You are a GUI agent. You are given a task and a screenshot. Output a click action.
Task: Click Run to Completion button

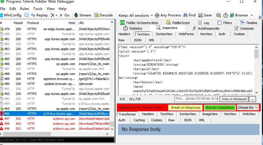220,108
